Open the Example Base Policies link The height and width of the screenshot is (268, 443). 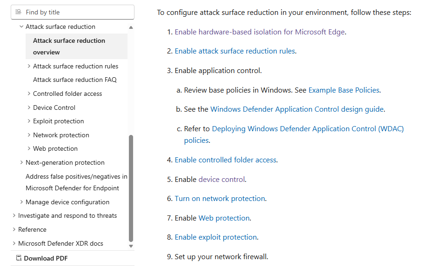(344, 90)
